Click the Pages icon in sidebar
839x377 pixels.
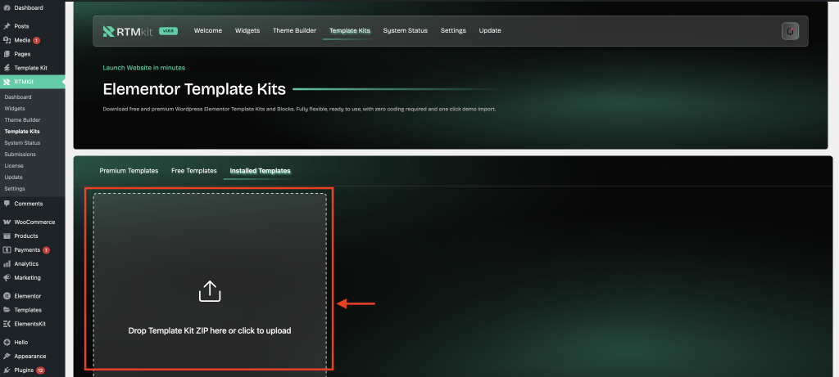coord(7,54)
